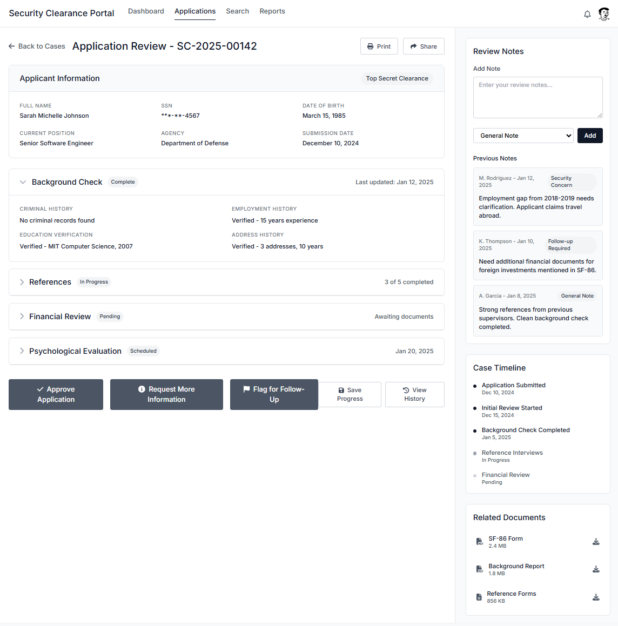This screenshot has height=626, width=618.
Task: Request more information from applicant
Action: [x=166, y=394]
